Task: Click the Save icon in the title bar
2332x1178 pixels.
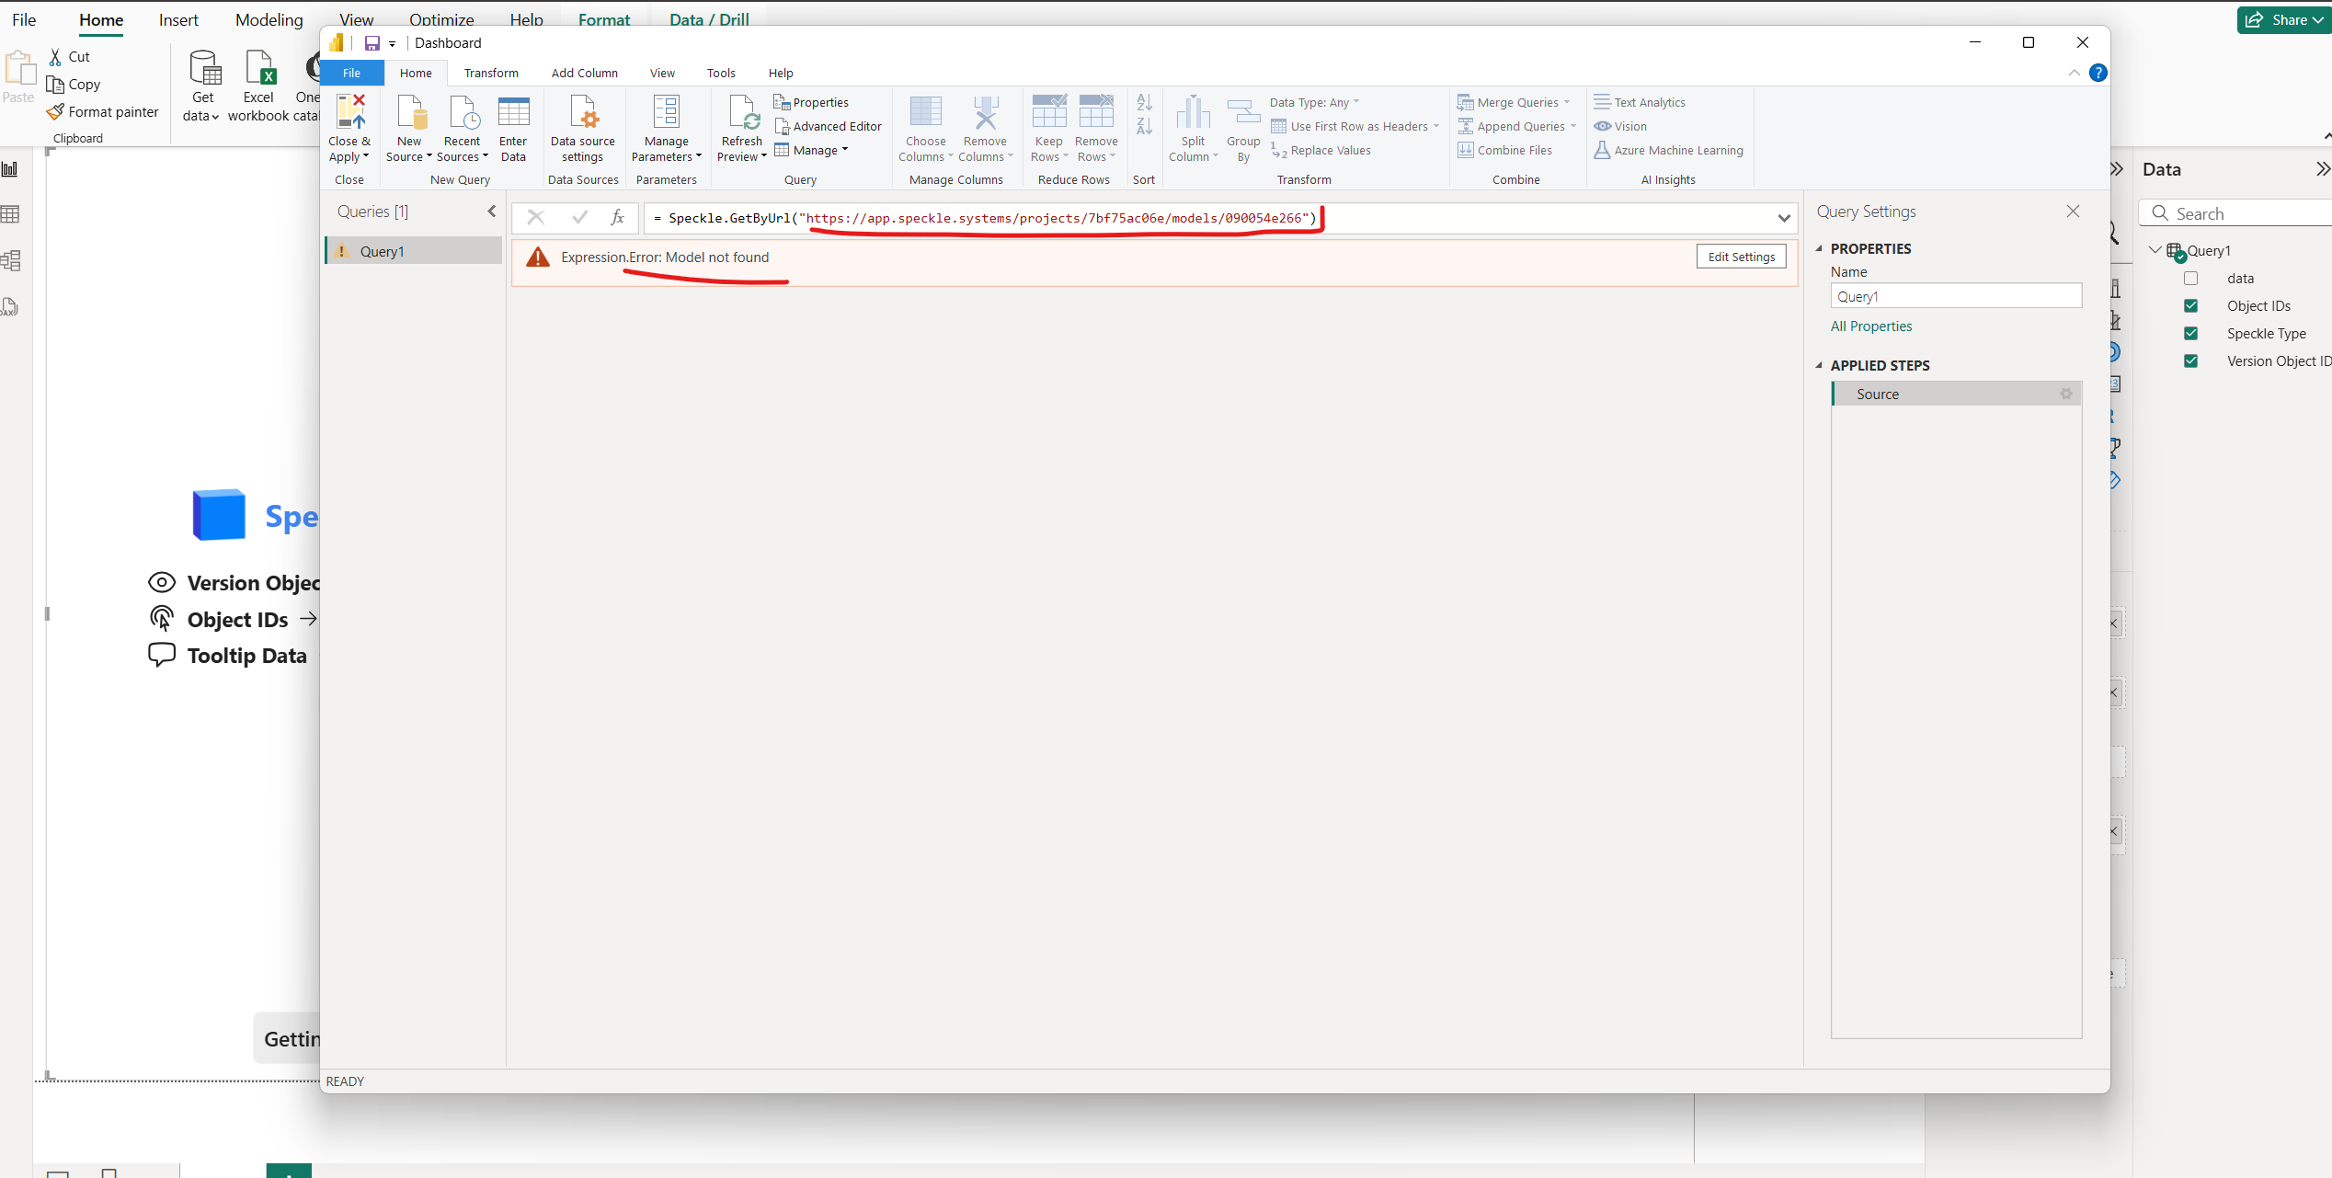Action: pyautogui.click(x=372, y=43)
